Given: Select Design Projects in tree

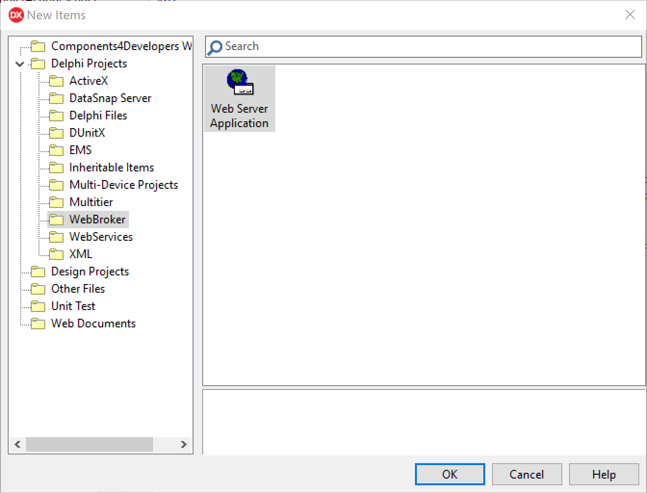Looking at the screenshot, I should click(x=90, y=272).
